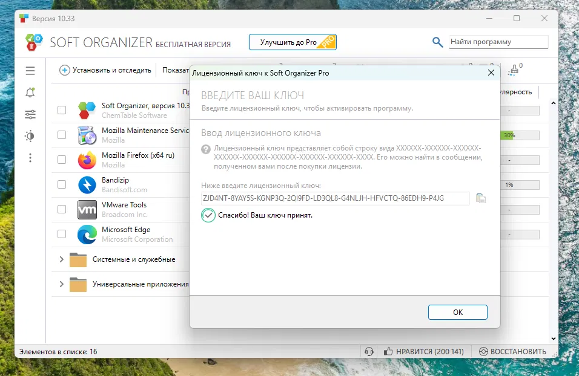Tick the Mozilla Firefox checkbox
The width and height of the screenshot is (579, 376).
click(62, 160)
